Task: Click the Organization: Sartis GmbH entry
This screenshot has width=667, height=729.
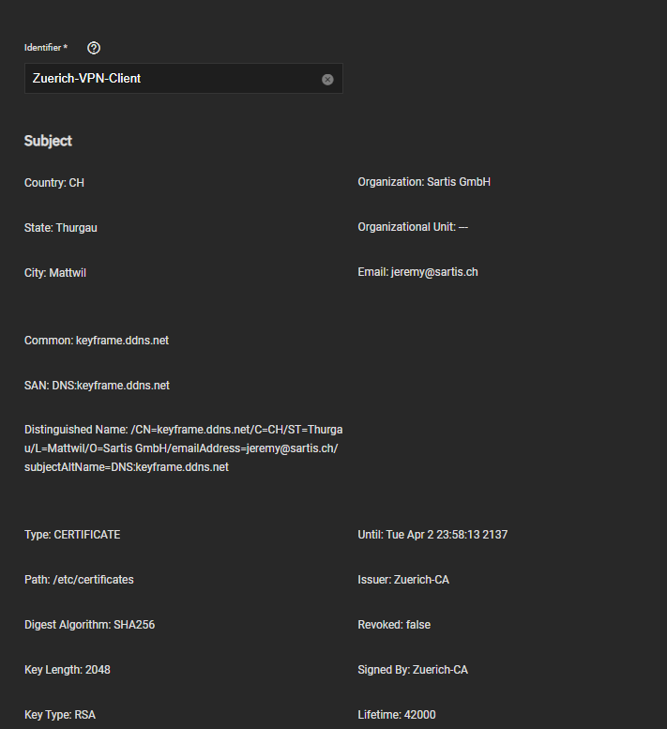Action: coord(424,182)
